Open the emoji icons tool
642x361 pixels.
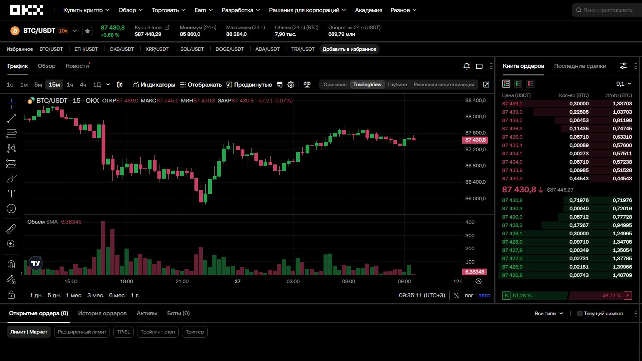click(11, 209)
